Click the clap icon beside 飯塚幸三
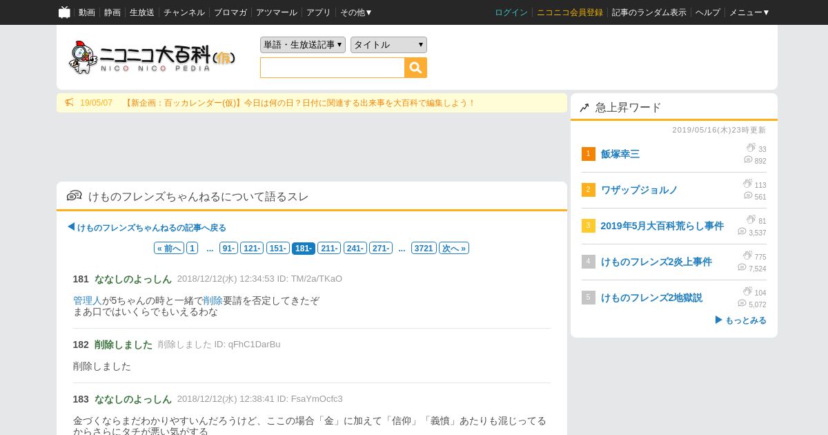Image resolution: width=828 pixels, height=435 pixels. pos(751,148)
